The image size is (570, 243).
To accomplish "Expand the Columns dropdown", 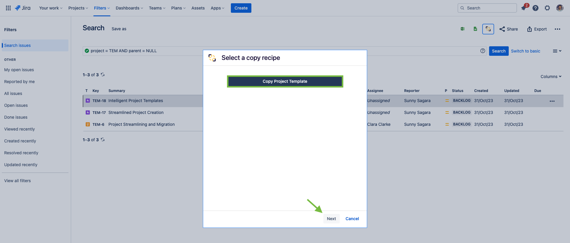I will click(551, 77).
